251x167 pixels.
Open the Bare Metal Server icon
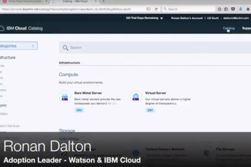pos(65,97)
